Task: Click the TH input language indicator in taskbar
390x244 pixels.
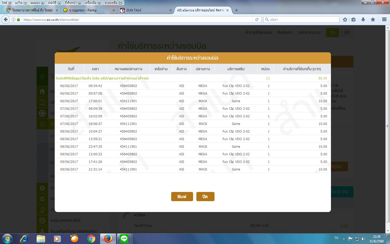Action: [336, 238]
